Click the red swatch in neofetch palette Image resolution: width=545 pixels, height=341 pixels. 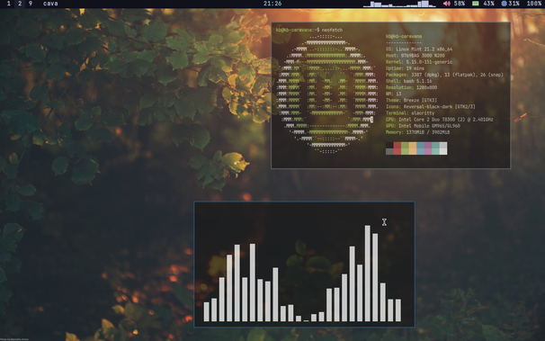[x=398, y=148]
